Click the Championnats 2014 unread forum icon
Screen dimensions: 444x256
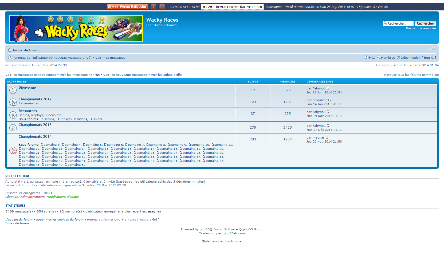[13, 151]
